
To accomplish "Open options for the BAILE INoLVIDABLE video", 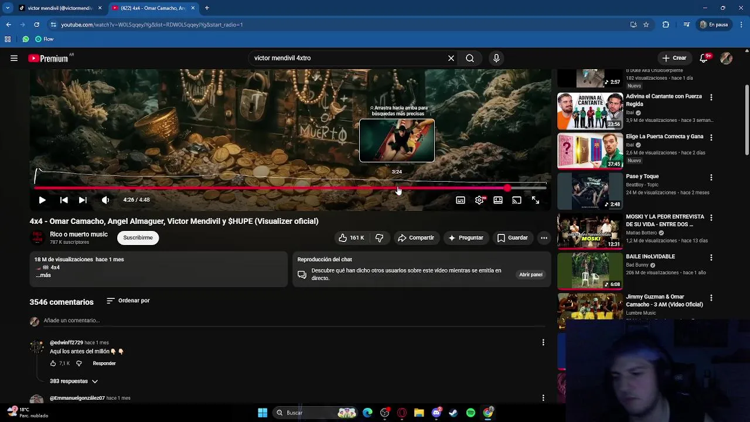I will (711, 257).
